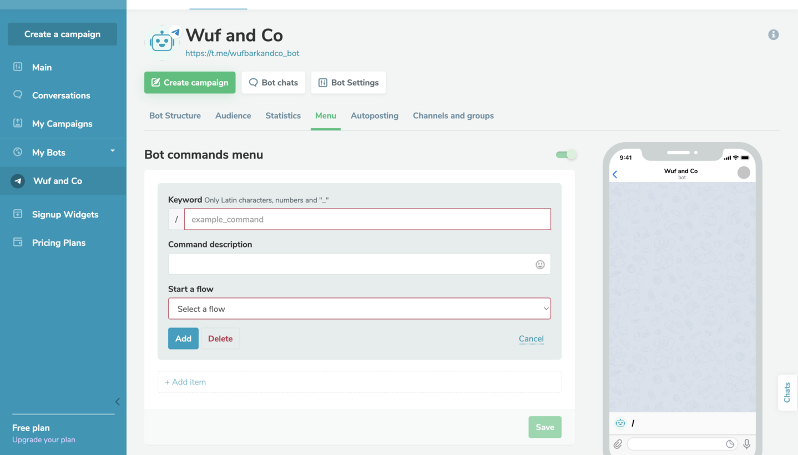Open the emoji picker in Command description
Viewport: 798px width, 455px height.
coord(539,265)
